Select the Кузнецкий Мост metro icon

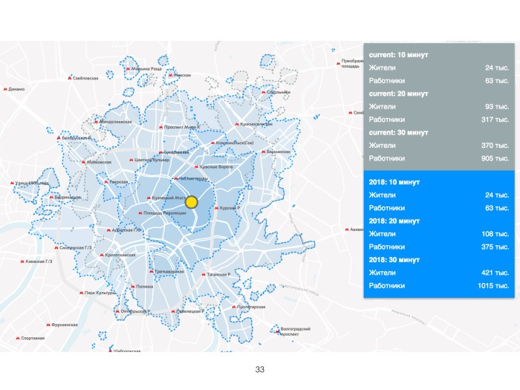[x=149, y=198]
